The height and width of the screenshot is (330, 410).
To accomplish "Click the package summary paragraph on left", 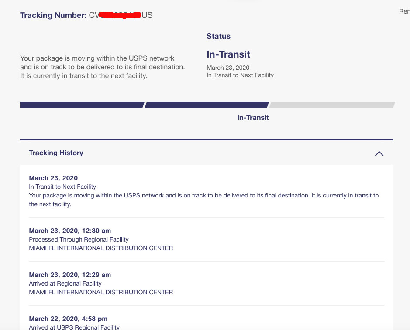I will tap(103, 67).
